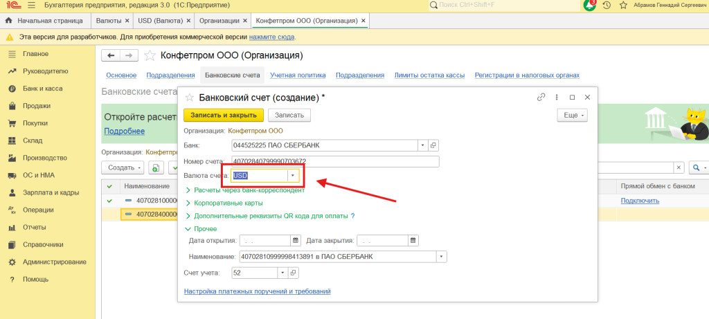Clear the search field with the X icon
The image size is (709, 319).
679,167
